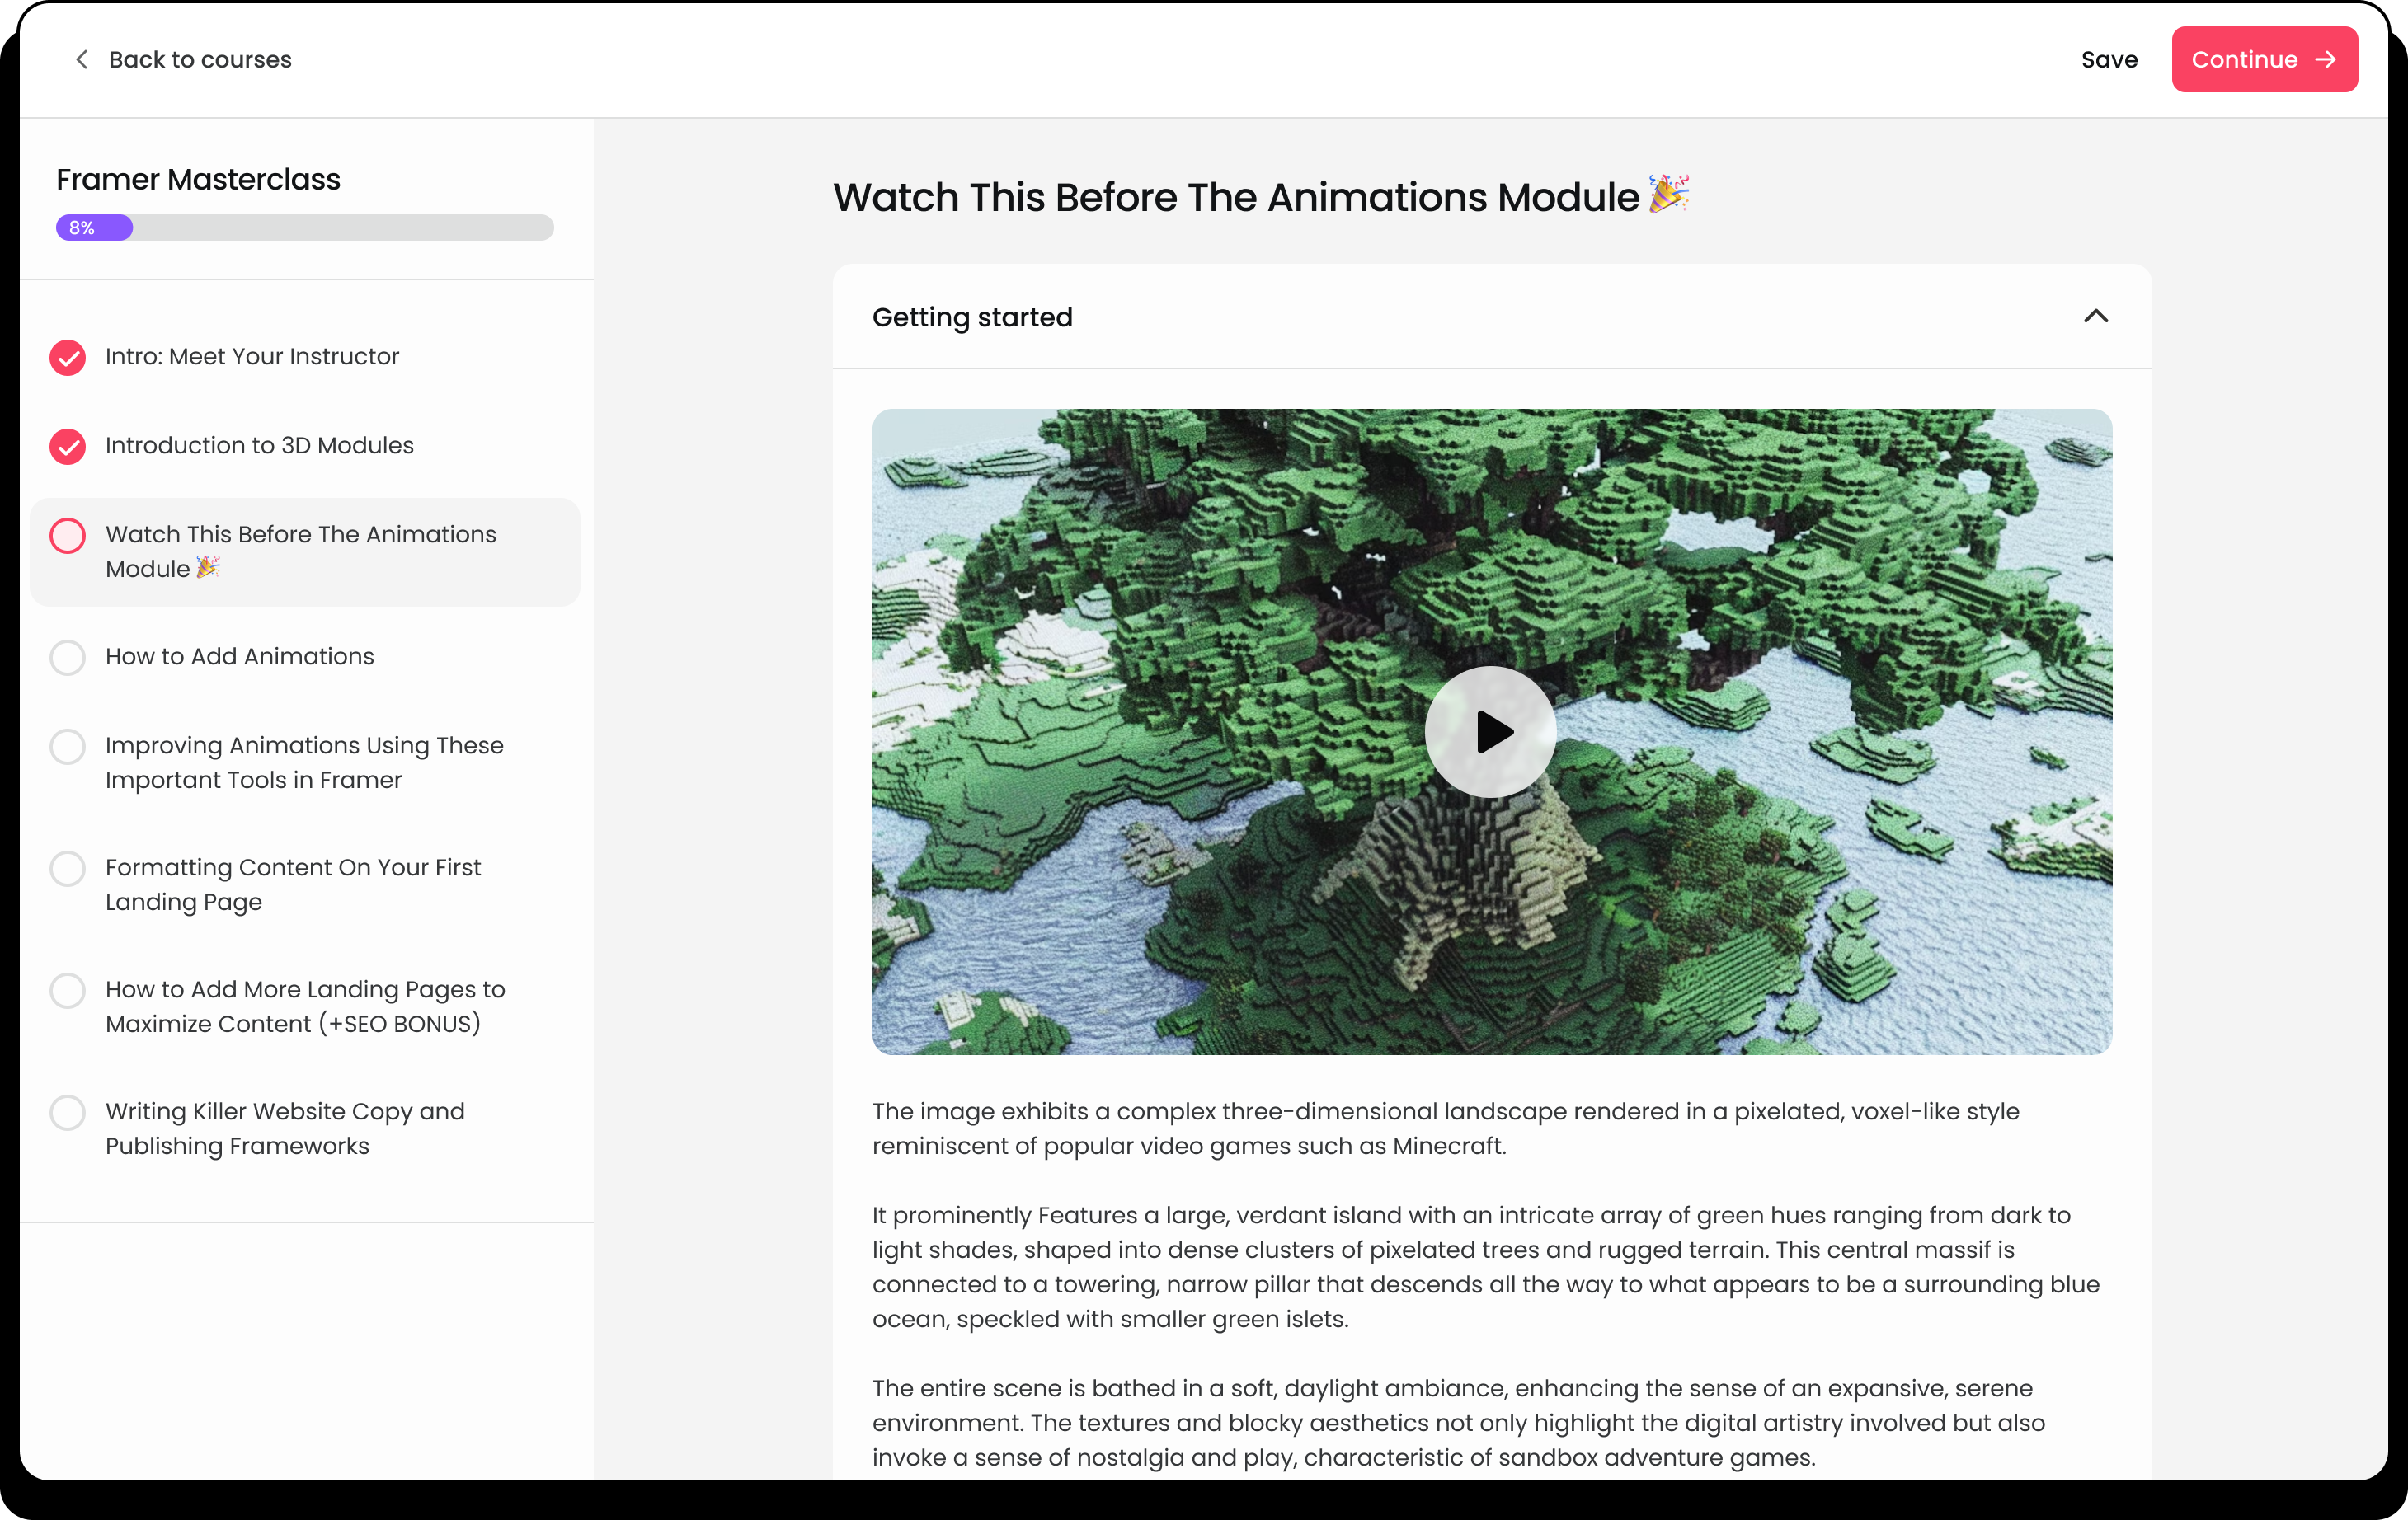
Task: Click the party popper emoji in sidebar lesson
Action: pos(208,568)
